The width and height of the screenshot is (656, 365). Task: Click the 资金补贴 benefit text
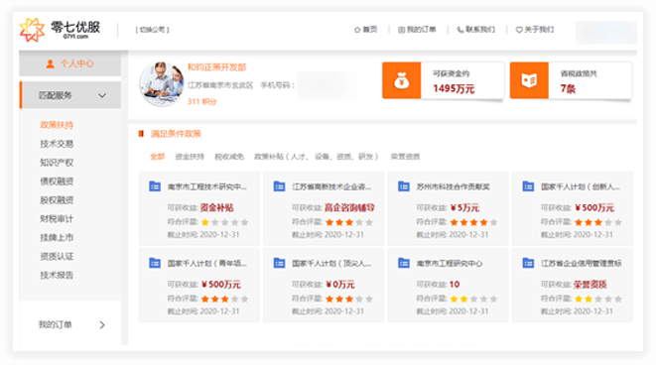click(x=216, y=208)
